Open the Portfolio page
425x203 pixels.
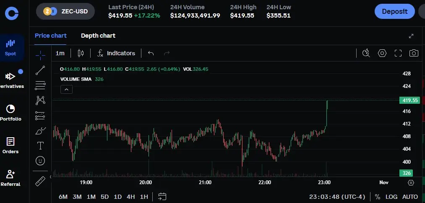(10, 113)
